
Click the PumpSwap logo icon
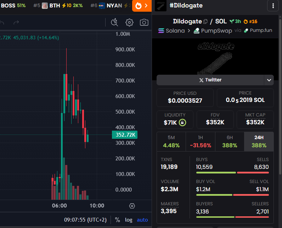coord(196,31)
